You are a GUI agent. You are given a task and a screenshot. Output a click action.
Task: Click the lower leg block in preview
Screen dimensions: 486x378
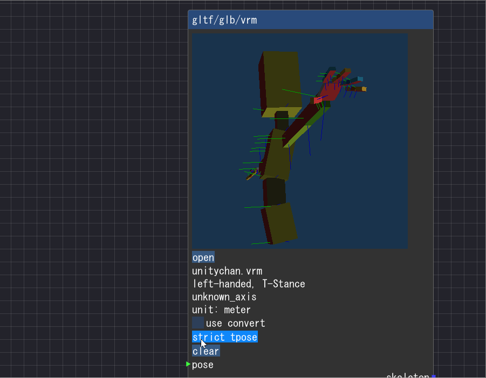[x=279, y=223]
